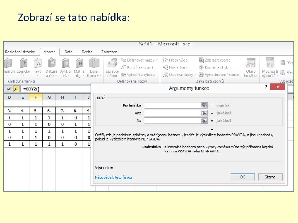Click Odebrat šipky

pyautogui.click(x=178, y=74)
